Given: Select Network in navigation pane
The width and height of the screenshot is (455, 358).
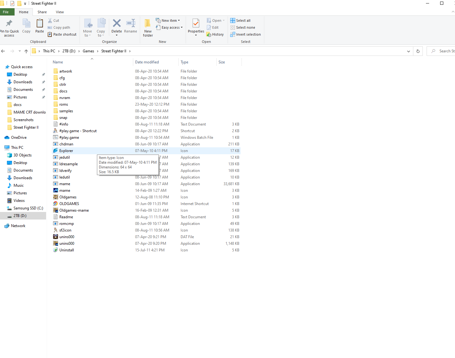Looking at the screenshot, I should tap(18, 226).
